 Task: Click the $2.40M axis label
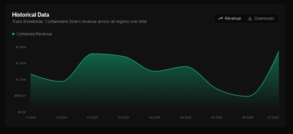pyautogui.click(x=21, y=47)
